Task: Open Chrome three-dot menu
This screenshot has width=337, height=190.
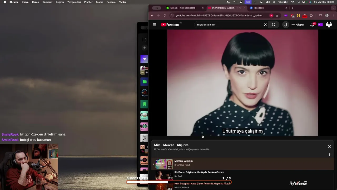Action: tap(333, 16)
